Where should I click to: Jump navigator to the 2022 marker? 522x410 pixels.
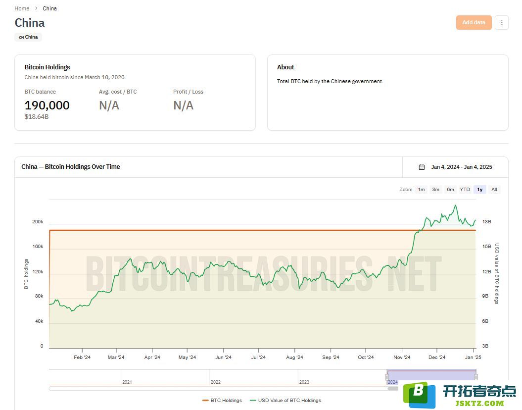[215, 382]
